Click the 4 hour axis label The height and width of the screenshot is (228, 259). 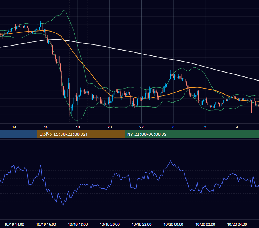click(x=237, y=127)
